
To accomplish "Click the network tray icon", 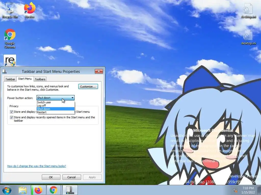I will tap(235, 190).
